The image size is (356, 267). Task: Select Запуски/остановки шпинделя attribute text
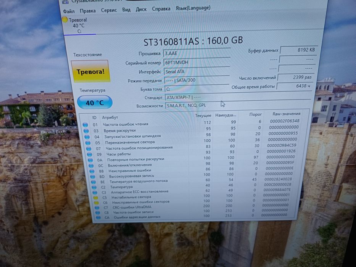click(x=132, y=136)
